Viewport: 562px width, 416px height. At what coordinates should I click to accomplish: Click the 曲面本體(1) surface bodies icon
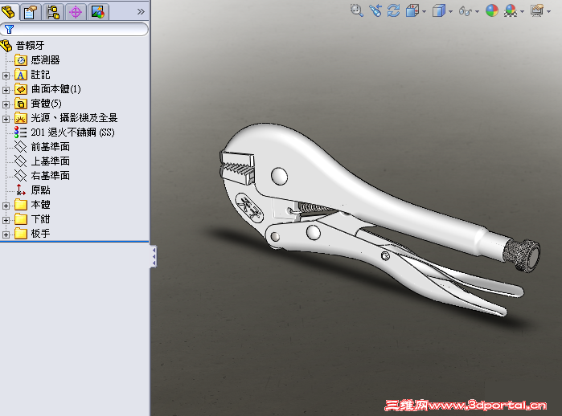point(21,89)
